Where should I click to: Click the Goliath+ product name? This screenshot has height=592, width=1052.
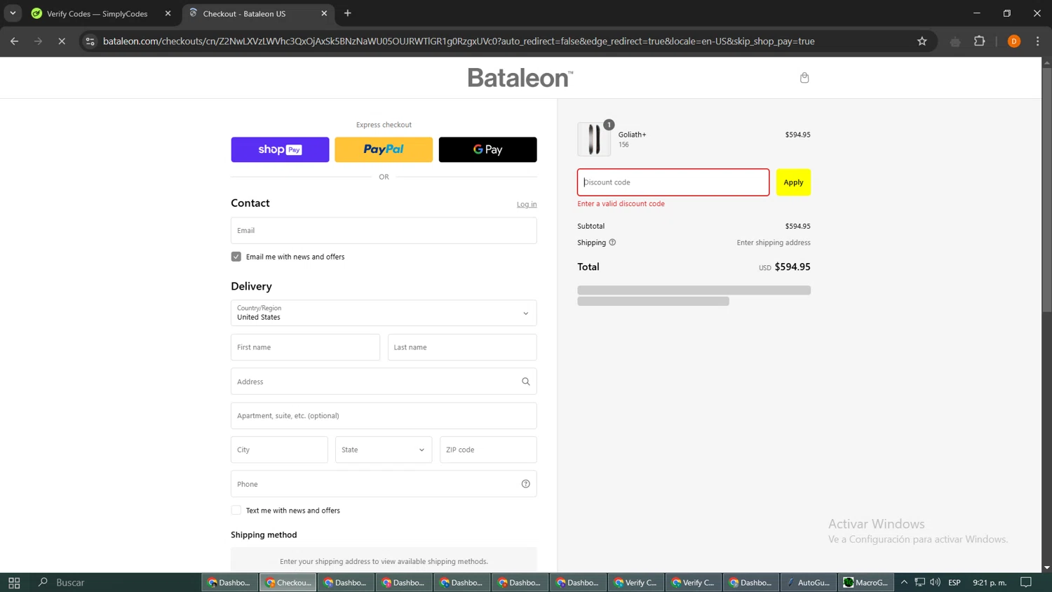click(x=632, y=135)
